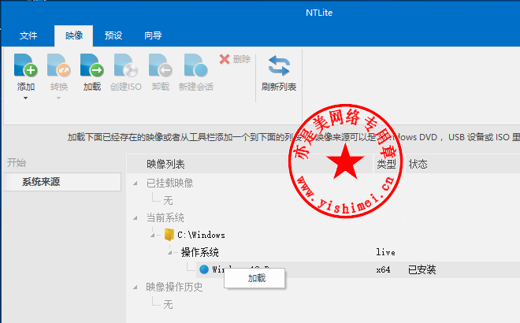Screen dimensions: 520x323
Task: Click 无 under 已挂载映像
Action: coord(168,200)
